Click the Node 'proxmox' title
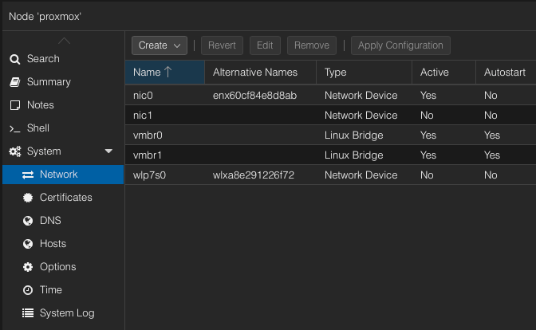Image resolution: width=536 pixels, height=330 pixels. [45, 17]
